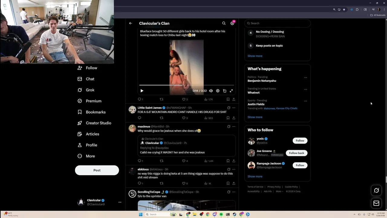Open more options on maximus post

tap(234, 127)
